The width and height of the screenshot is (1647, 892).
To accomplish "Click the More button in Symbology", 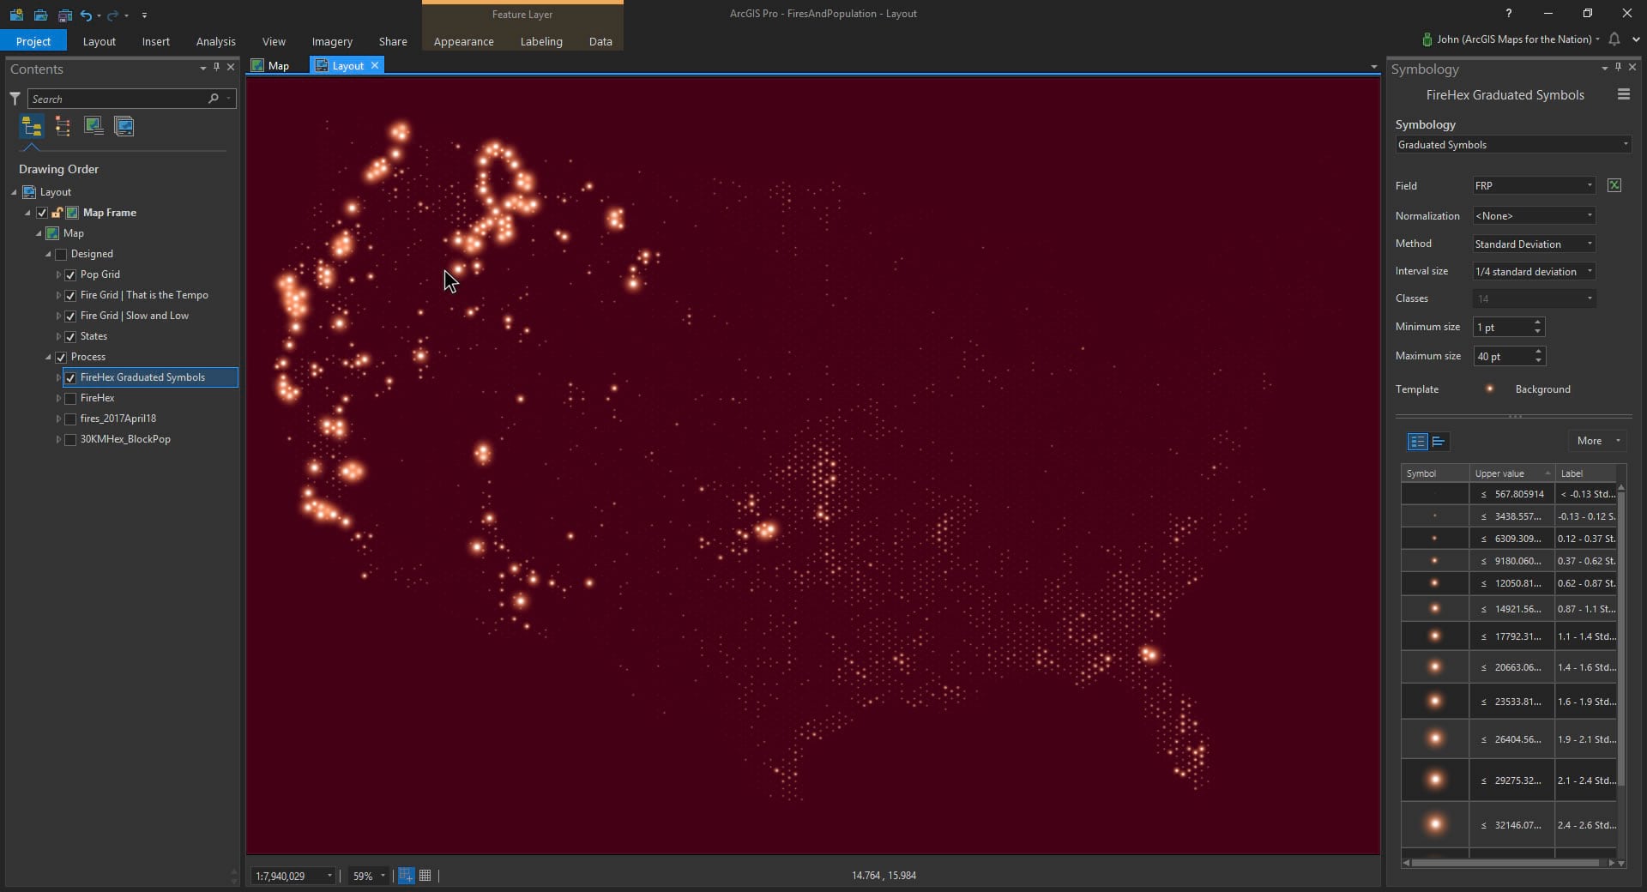I will pyautogui.click(x=1596, y=441).
